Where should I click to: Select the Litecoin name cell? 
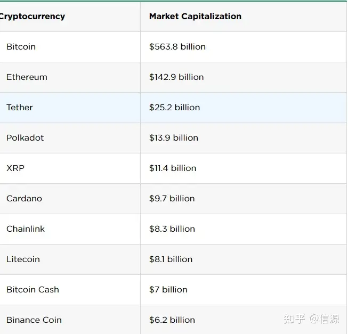23,259
